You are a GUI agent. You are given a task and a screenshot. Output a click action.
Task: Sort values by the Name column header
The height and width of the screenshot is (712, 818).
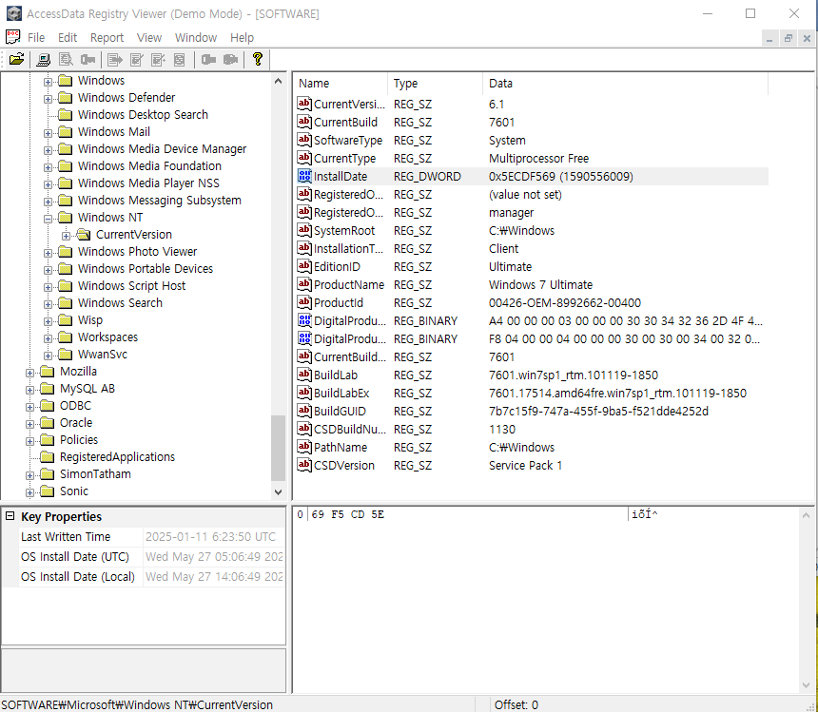[x=341, y=84]
